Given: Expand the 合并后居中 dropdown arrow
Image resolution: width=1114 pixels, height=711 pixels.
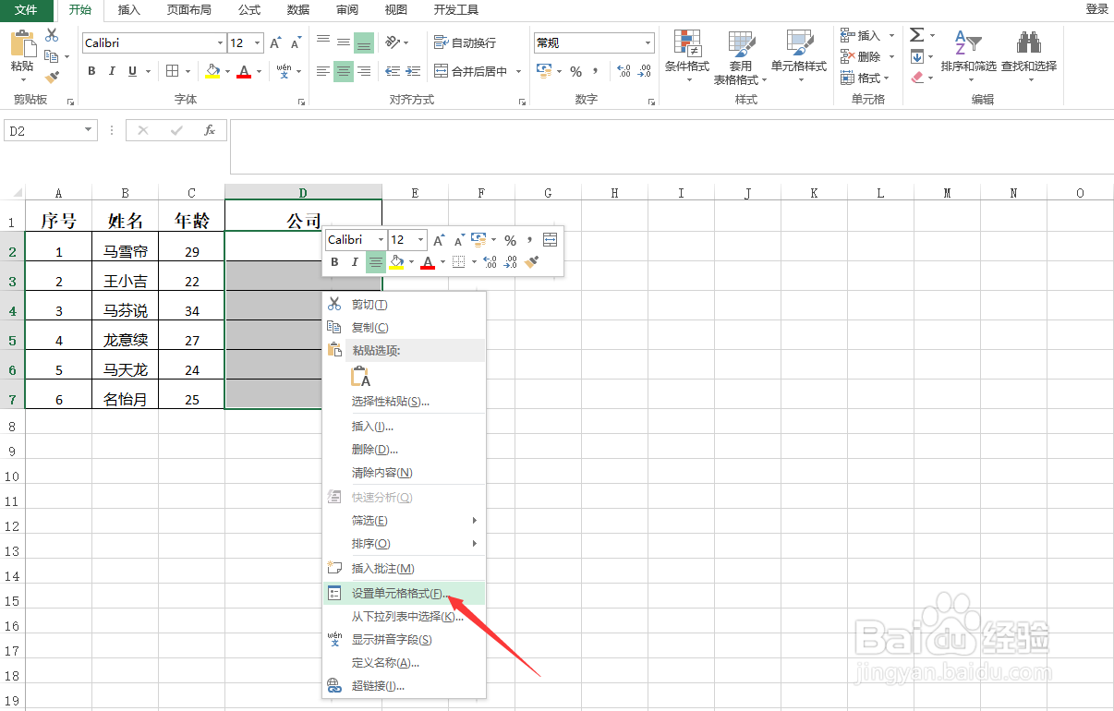Looking at the screenshot, I should tap(518, 71).
